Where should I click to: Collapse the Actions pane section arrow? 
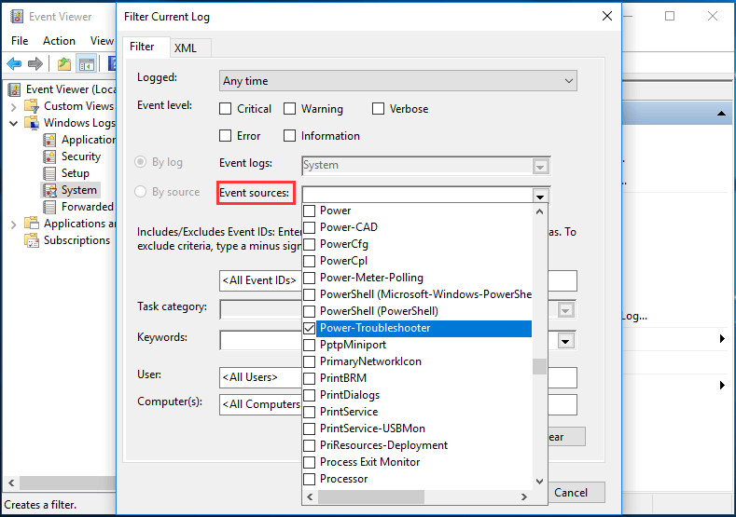click(x=721, y=113)
